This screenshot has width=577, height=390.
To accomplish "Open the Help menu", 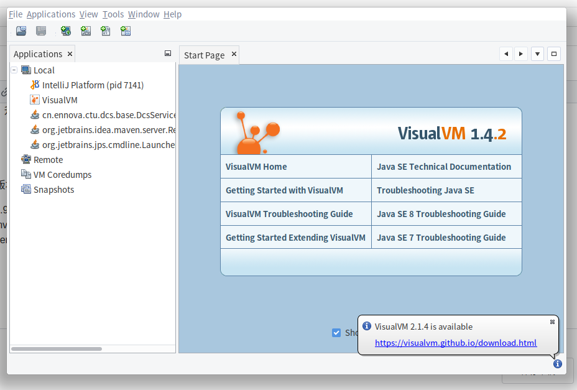I will point(173,14).
